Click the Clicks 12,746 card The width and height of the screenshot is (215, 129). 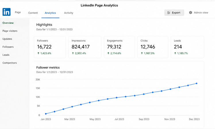click(x=153, y=47)
